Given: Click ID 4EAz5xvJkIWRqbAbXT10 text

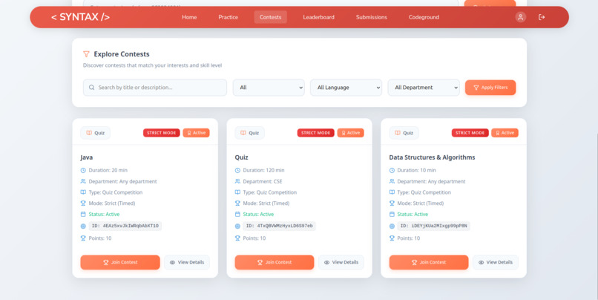Looking at the screenshot, I should point(125,226).
